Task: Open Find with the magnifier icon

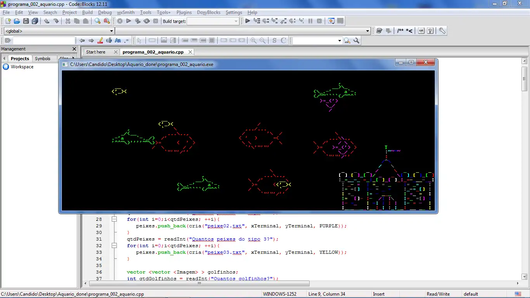Action: [x=98, y=21]
